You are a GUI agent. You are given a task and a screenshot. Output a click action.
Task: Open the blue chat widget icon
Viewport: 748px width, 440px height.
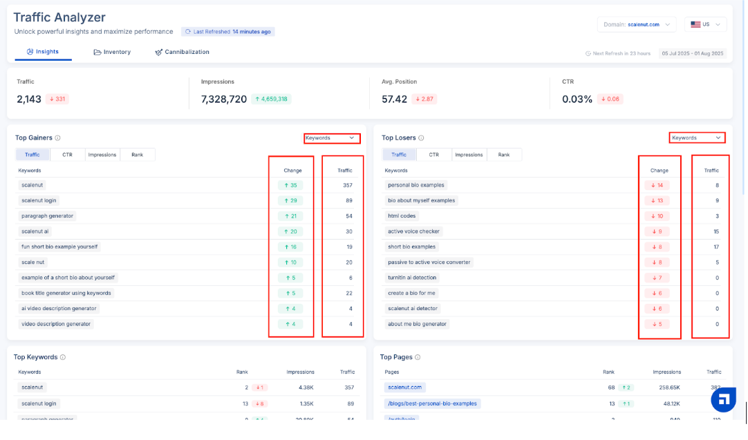[722, 399]
